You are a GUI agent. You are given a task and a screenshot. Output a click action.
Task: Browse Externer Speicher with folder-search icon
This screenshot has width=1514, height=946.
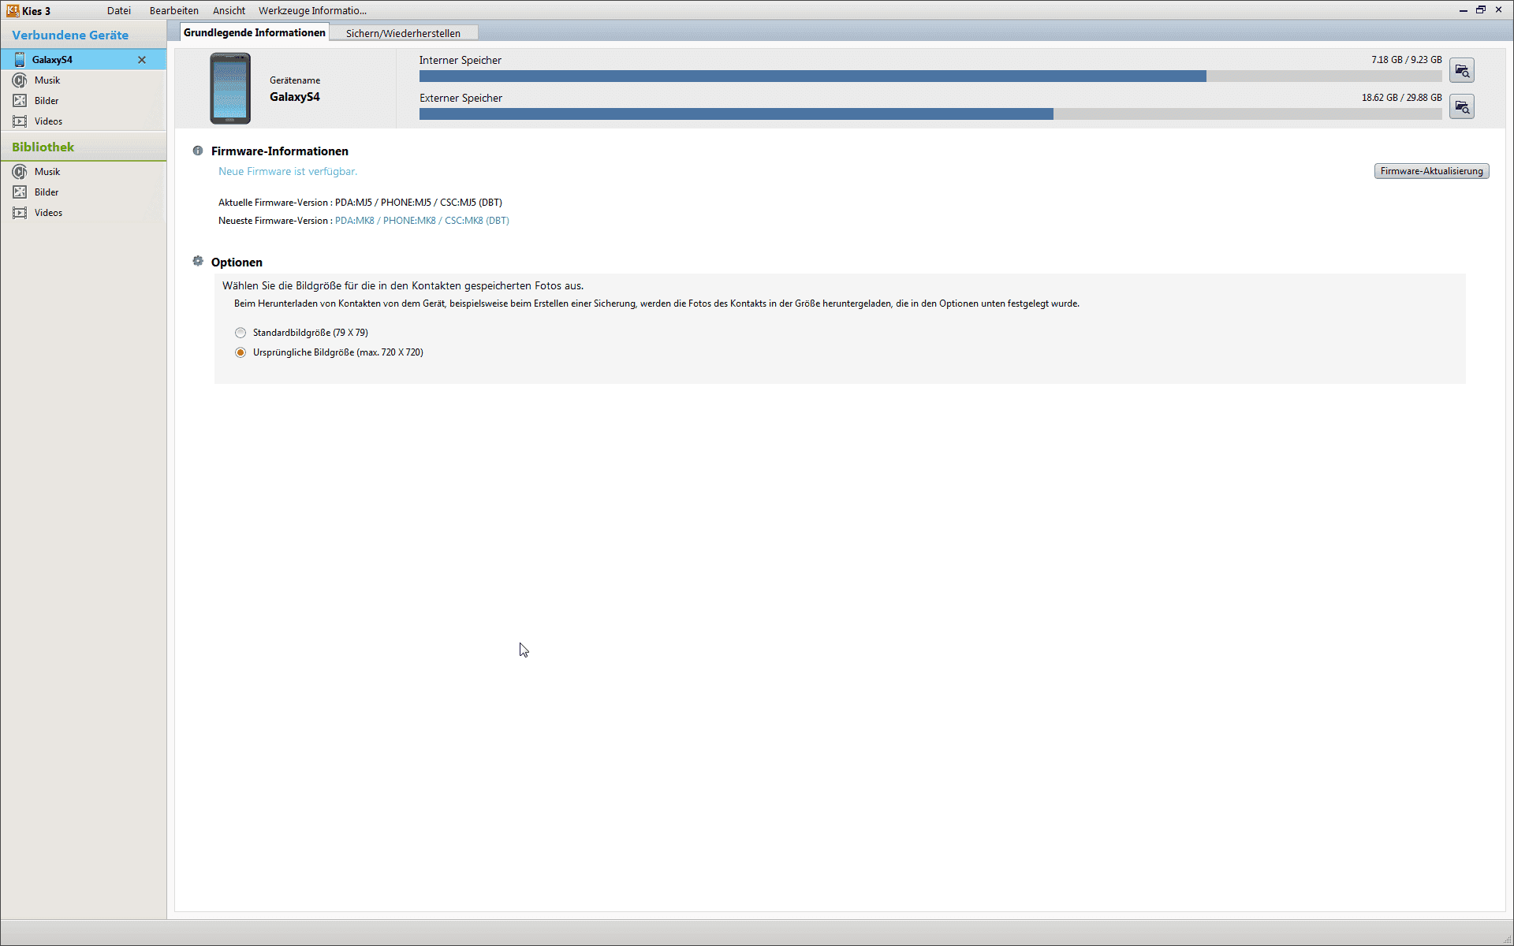point(1461,107)
